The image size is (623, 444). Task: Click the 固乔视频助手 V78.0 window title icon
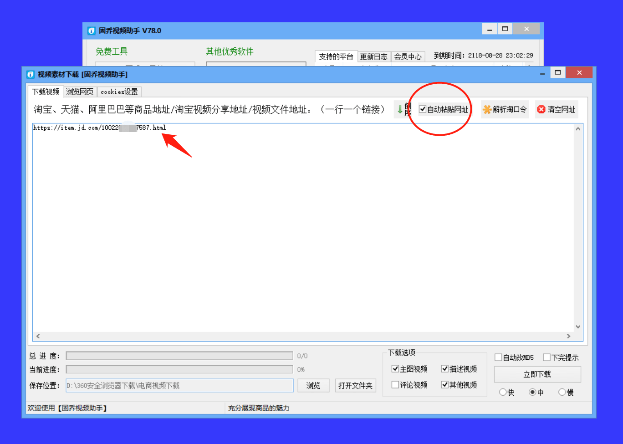click(x=92, y=31)
